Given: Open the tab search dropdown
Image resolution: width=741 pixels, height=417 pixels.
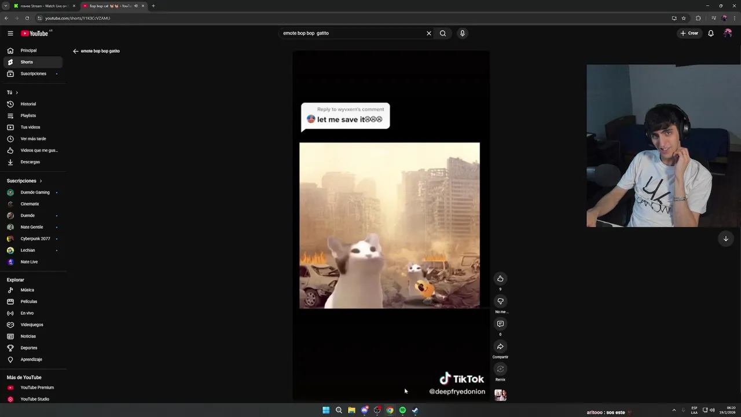Looking at the screenshot, I should (x=6, y=6).
